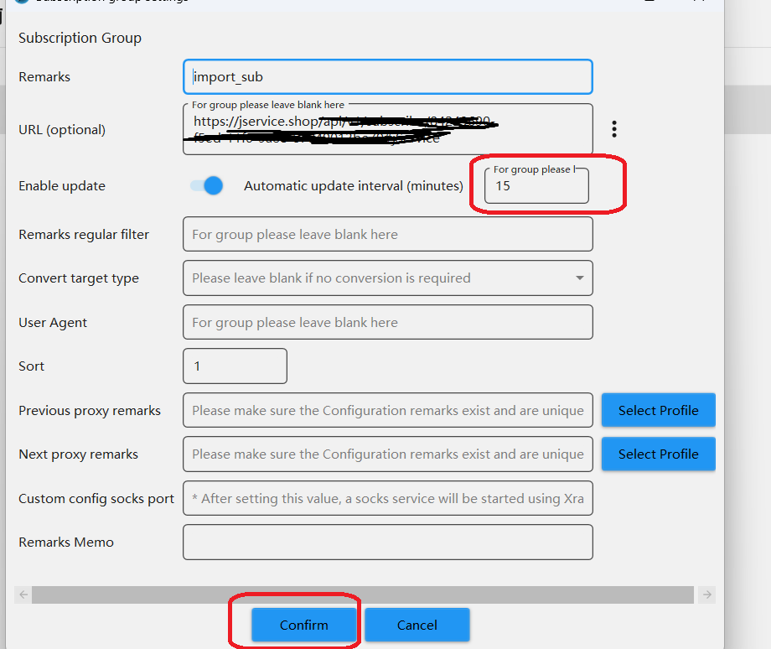This screenshot has width=771, height=649.
Task: Click the Next proxy remarks input
Action: tap(387, 454)
